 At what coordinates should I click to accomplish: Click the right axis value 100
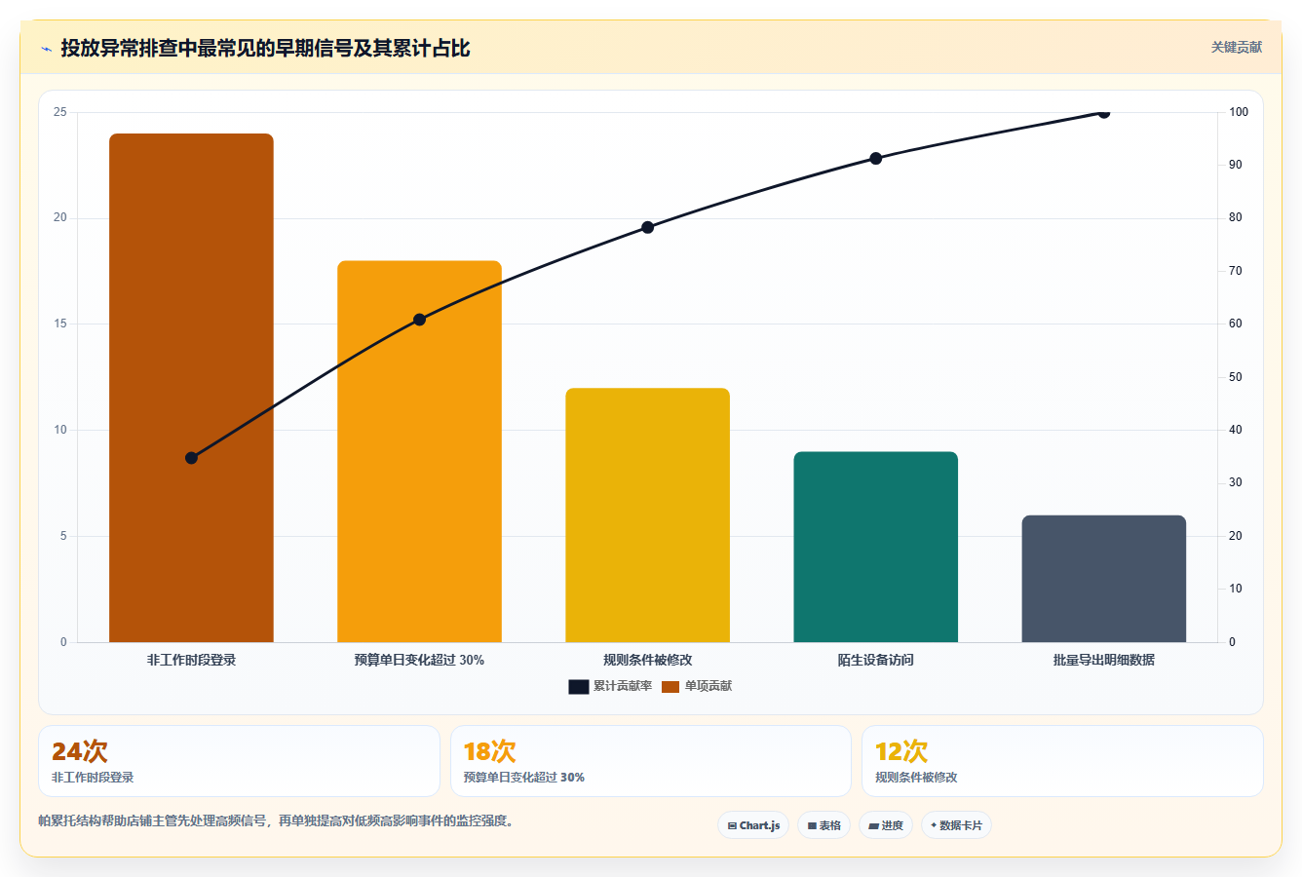point(1238,112)
